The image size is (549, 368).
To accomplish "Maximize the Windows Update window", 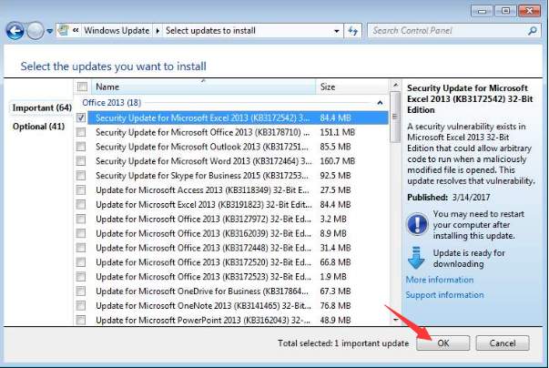I will (505, 11).
